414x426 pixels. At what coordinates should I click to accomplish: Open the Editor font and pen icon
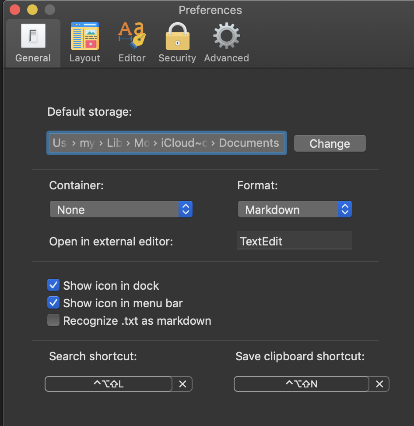coord(132,35)
